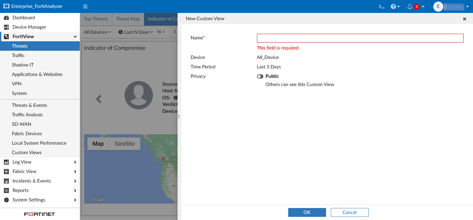Image resolution: width=473 pixels, height=220 pixels.
Task: Click the panel resize grip handle
Action: (x=179, y=116)
